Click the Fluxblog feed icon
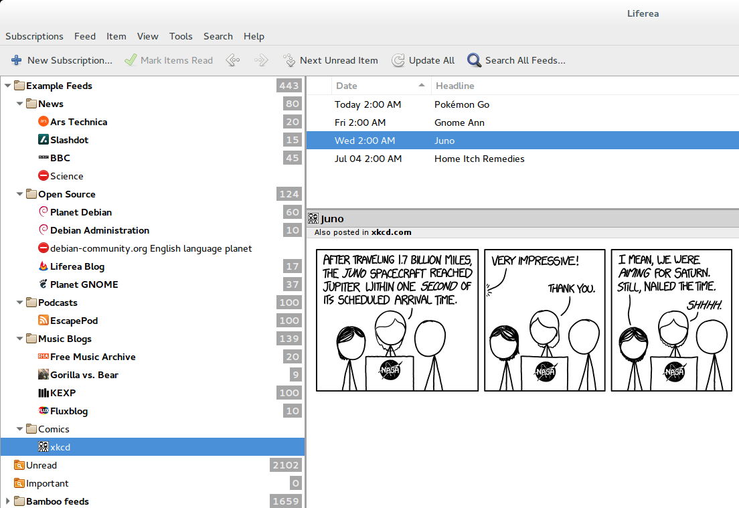The width and height of the screenshot is (739, 508). [x=44, y=410]
